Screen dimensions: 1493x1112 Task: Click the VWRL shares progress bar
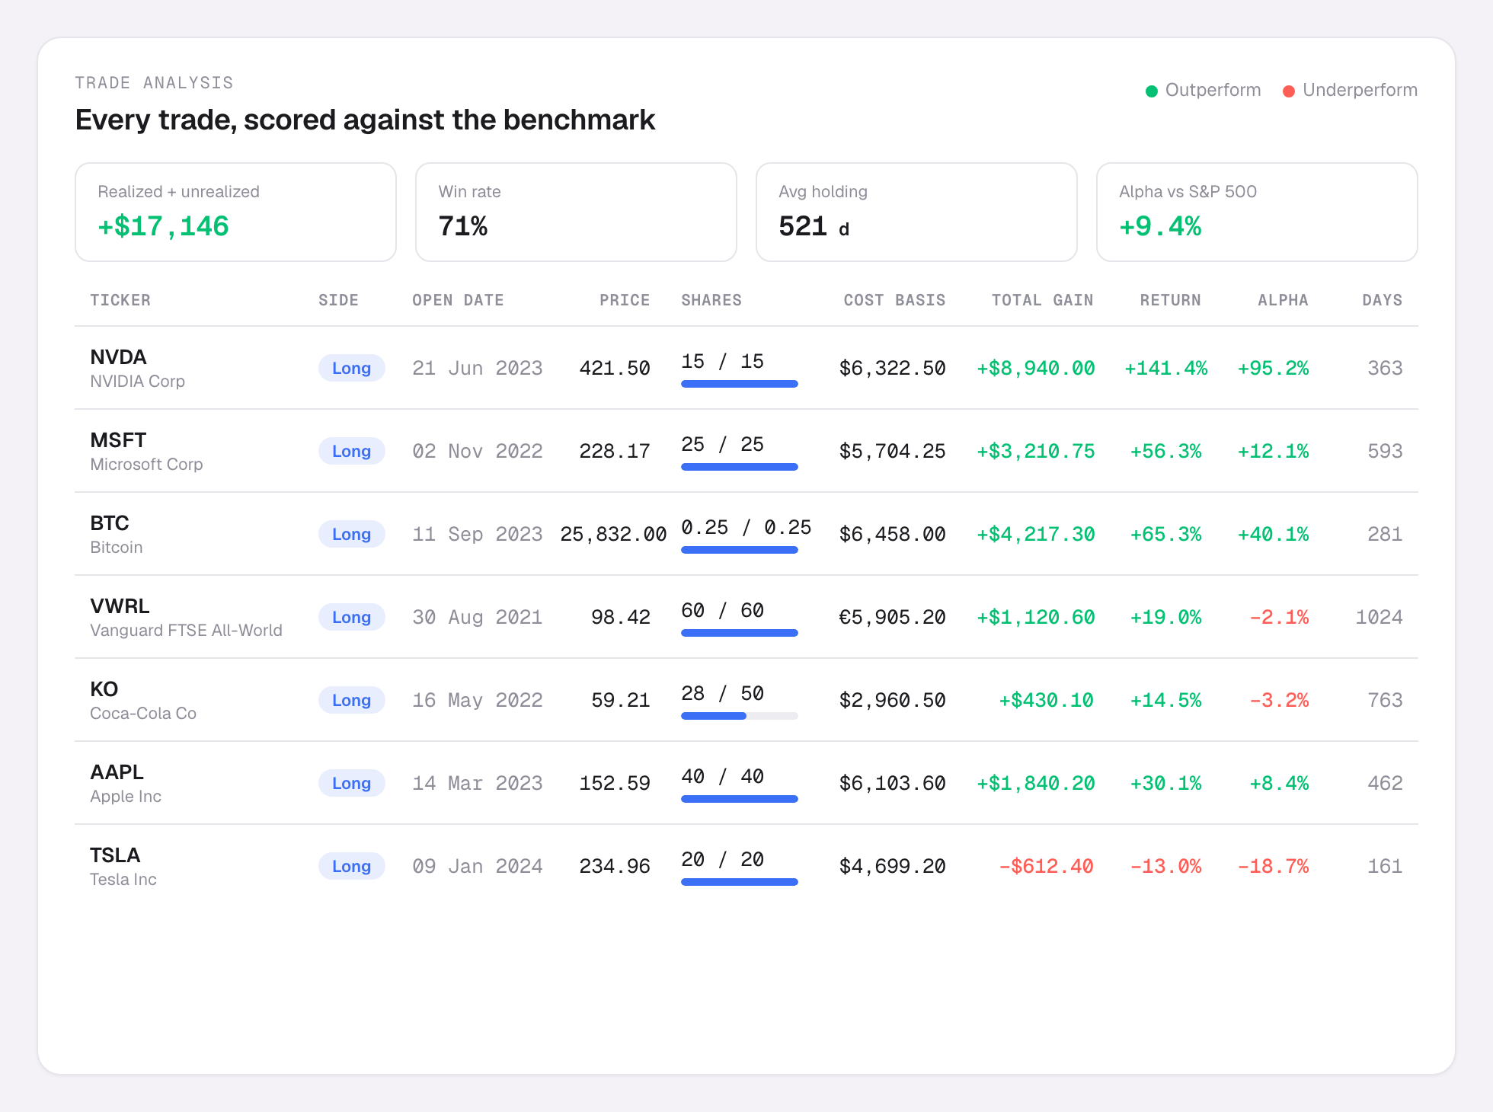(740, 633)
